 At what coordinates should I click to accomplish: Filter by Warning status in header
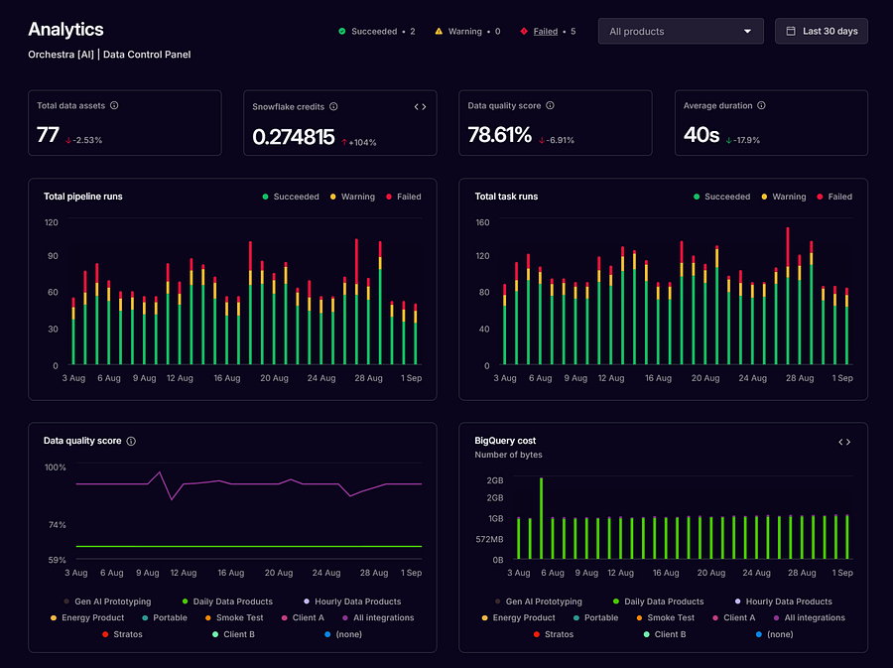467,32
